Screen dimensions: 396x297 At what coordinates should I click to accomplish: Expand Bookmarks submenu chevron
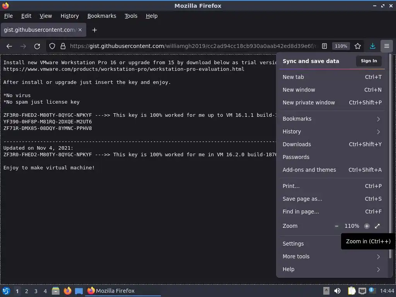click(378, 119)
